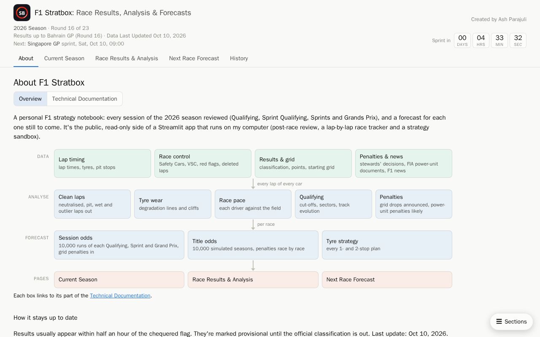Open Next Race Forecast page box
Screen dimensions: 540x337
pos(387,280)
